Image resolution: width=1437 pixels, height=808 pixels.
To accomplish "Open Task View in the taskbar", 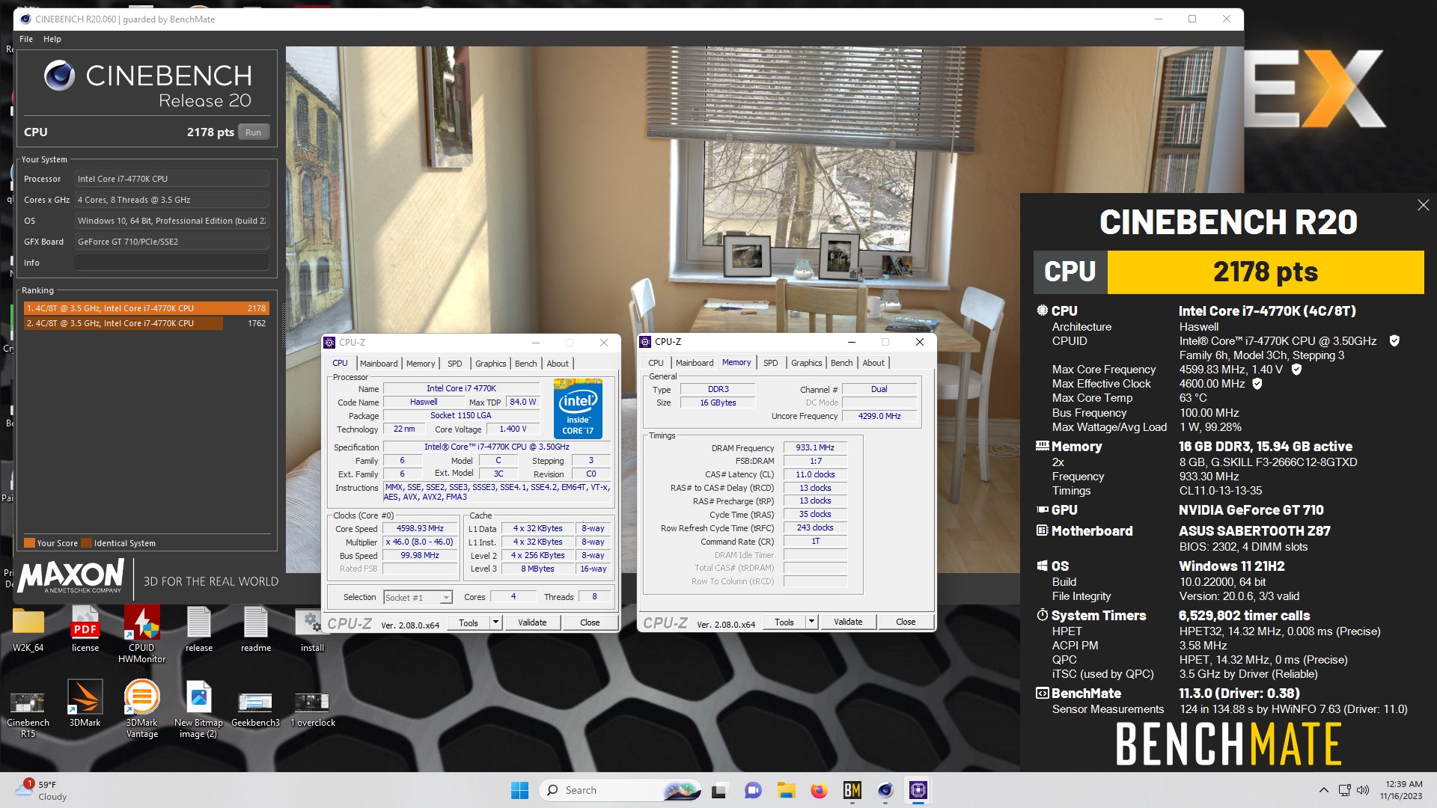I will 718,790.
